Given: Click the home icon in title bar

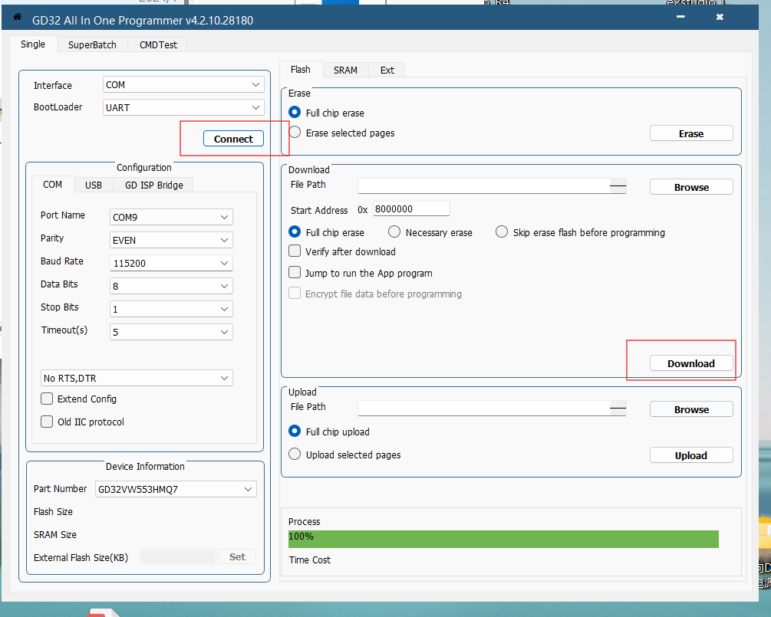Looking at the screenshot, I should (x=18, y=17).
